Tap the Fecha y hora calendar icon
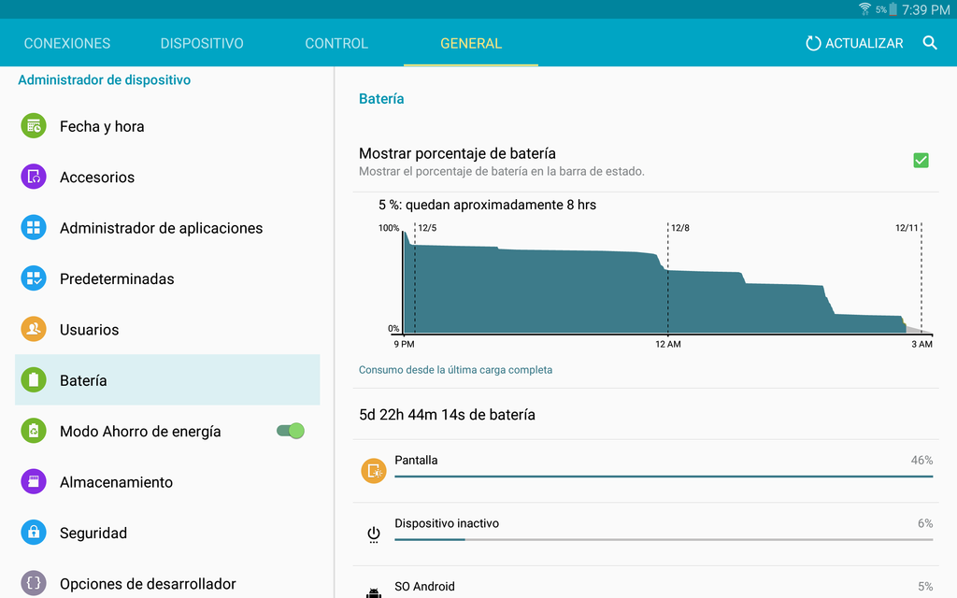 point(34,126)
